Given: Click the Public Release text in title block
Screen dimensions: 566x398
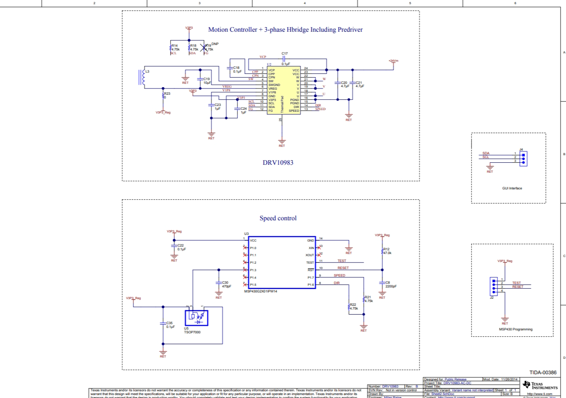Looking at the screenshot, I should (455, 380).
